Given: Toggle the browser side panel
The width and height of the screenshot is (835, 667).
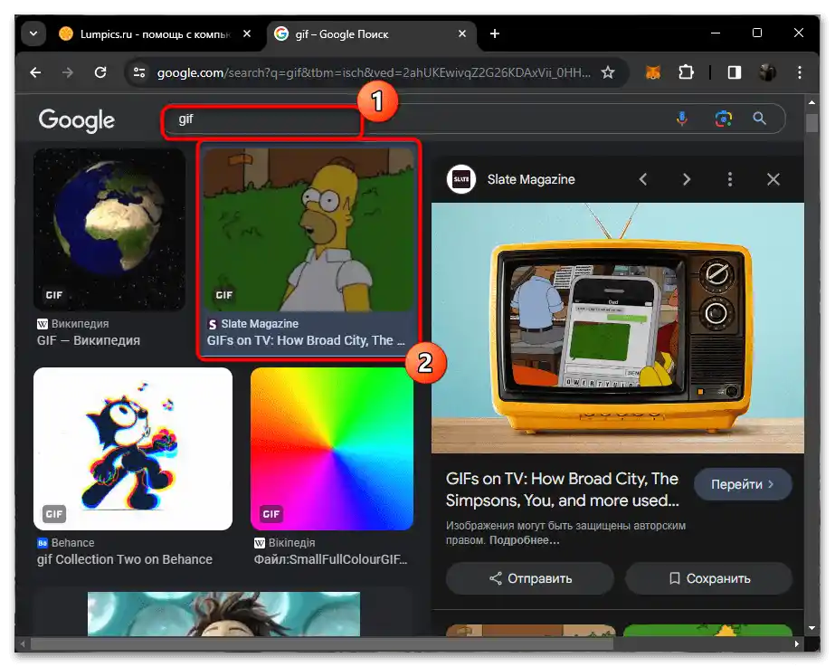Looking at the screenshot, I should pyautogui.click(x=735, y=72).
